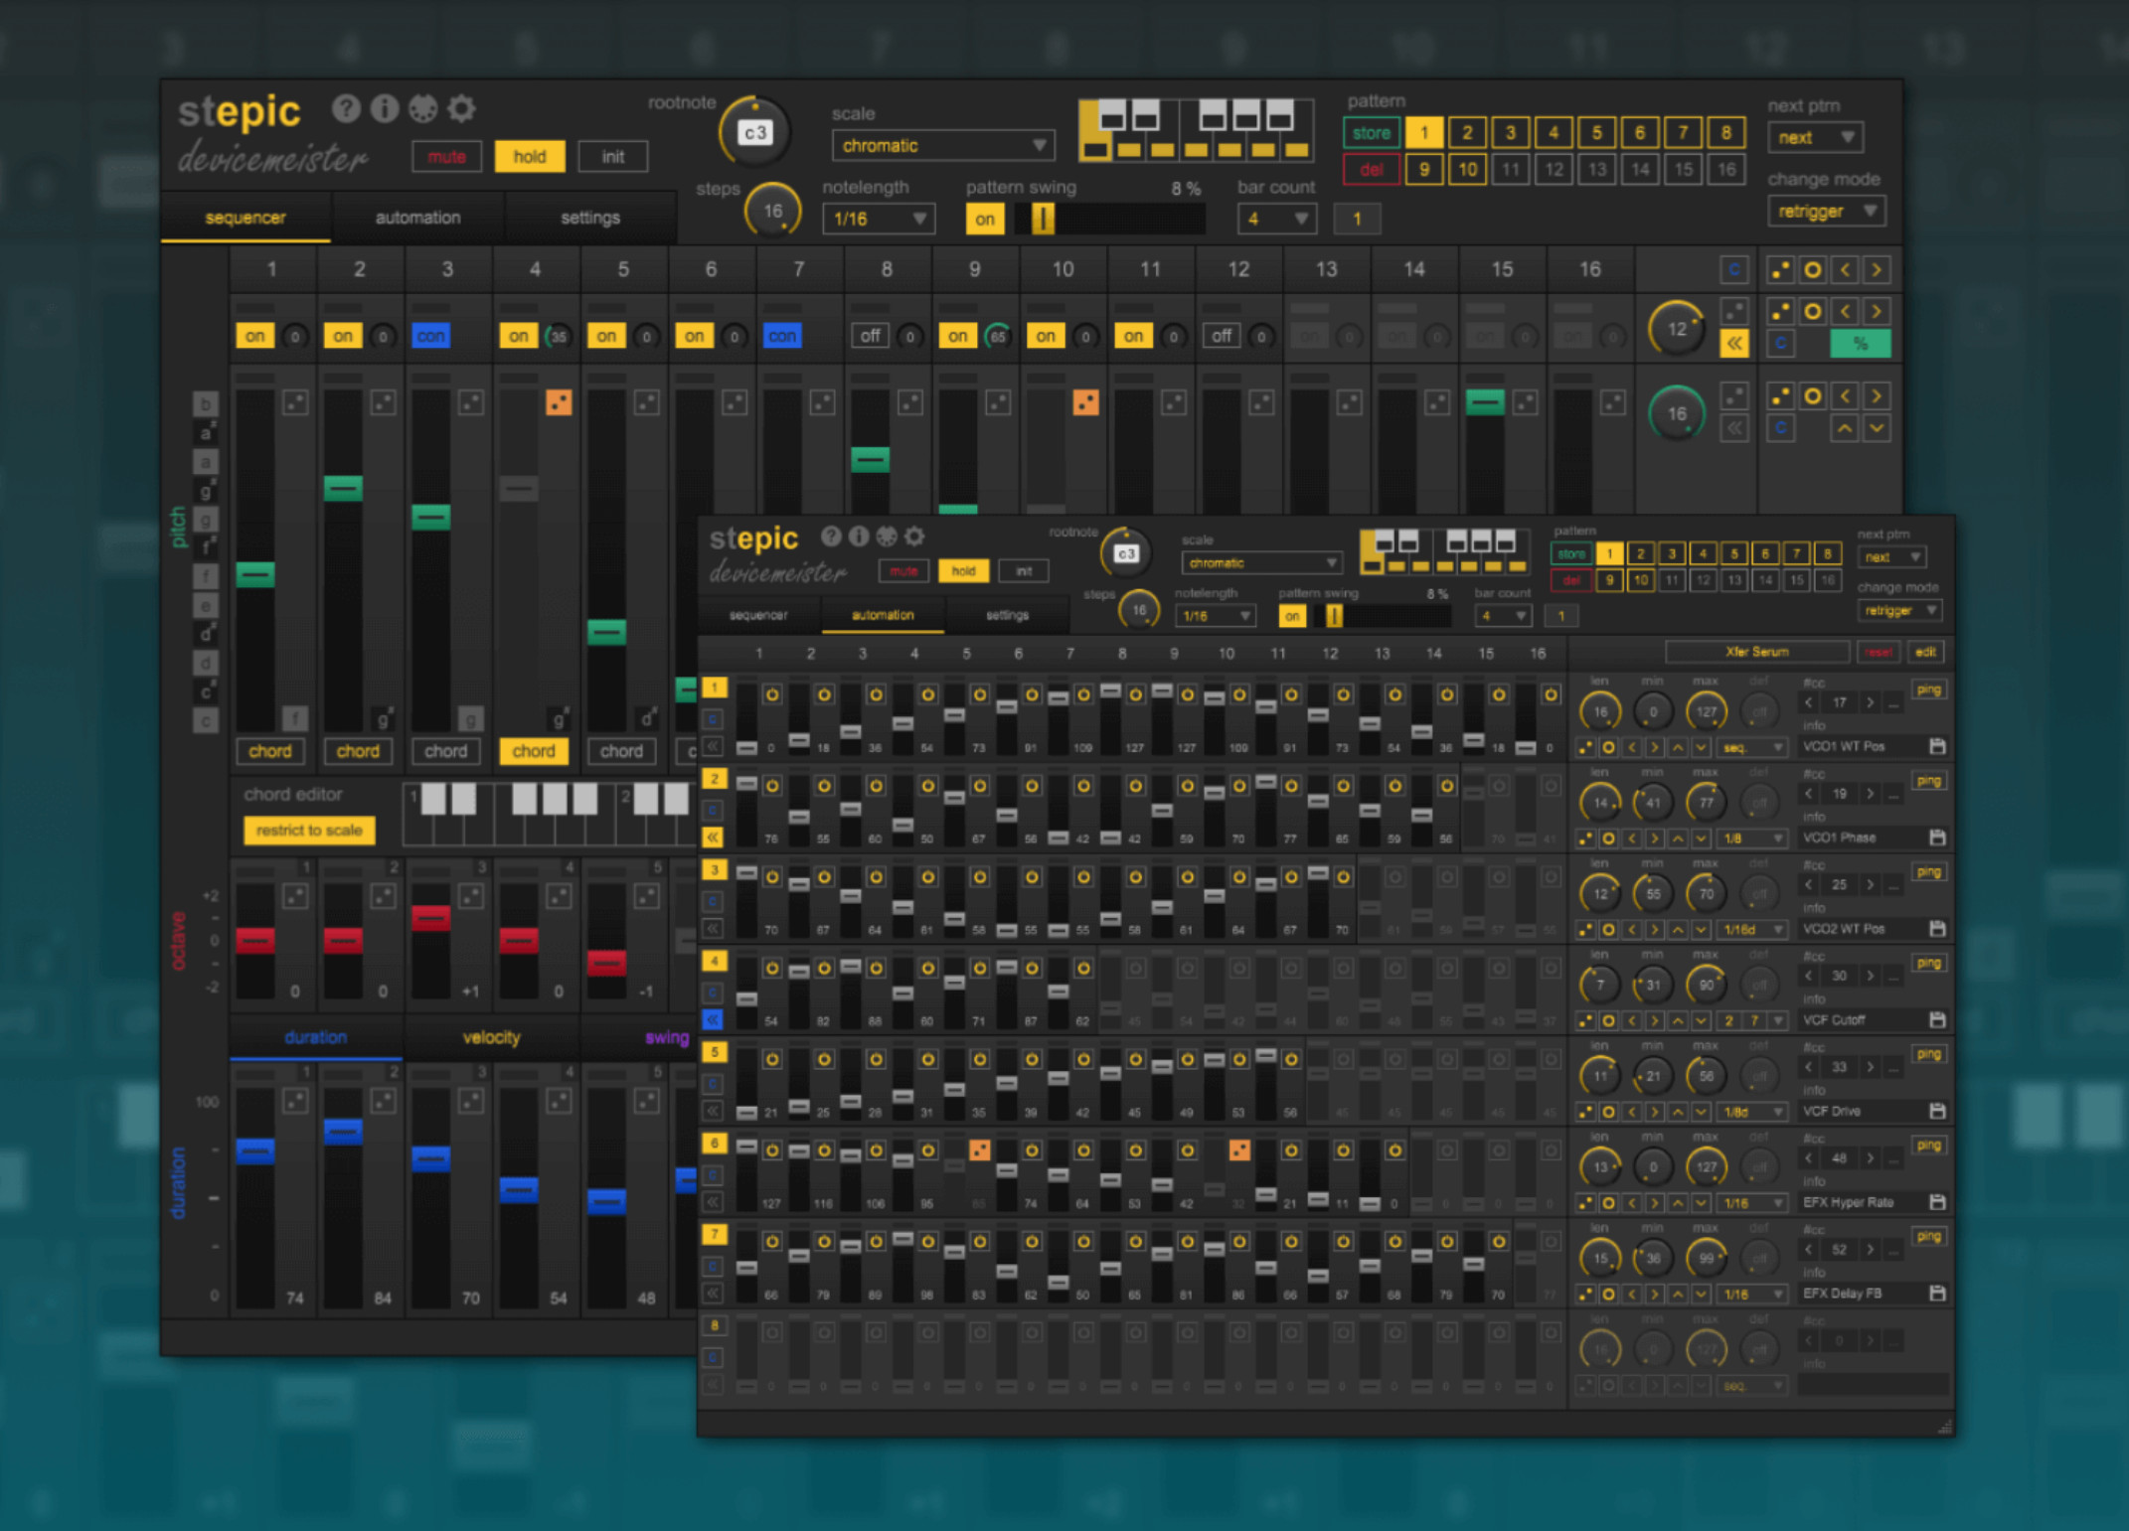Toggle blue con button on step 3
The height and width of the screenshot is (1531, 2129).
(x=430, y=336)
